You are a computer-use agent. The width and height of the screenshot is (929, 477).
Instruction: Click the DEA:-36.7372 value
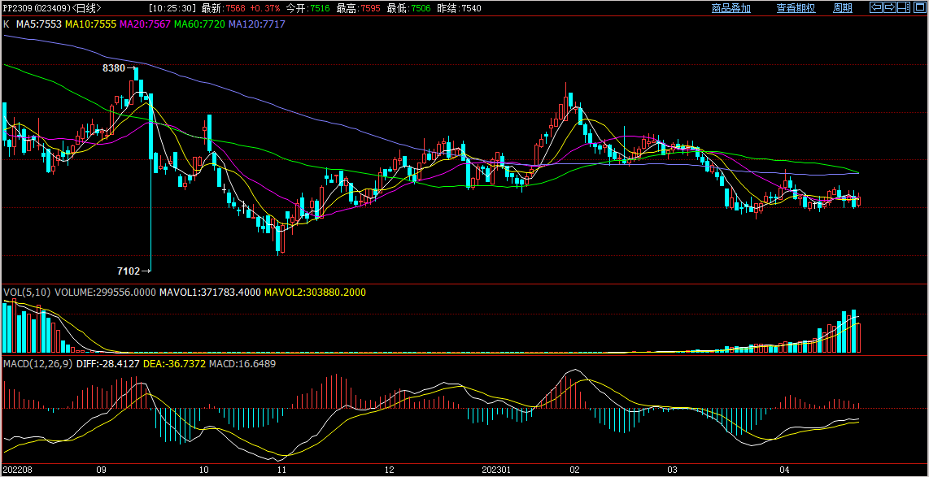[x=174, y=362]
